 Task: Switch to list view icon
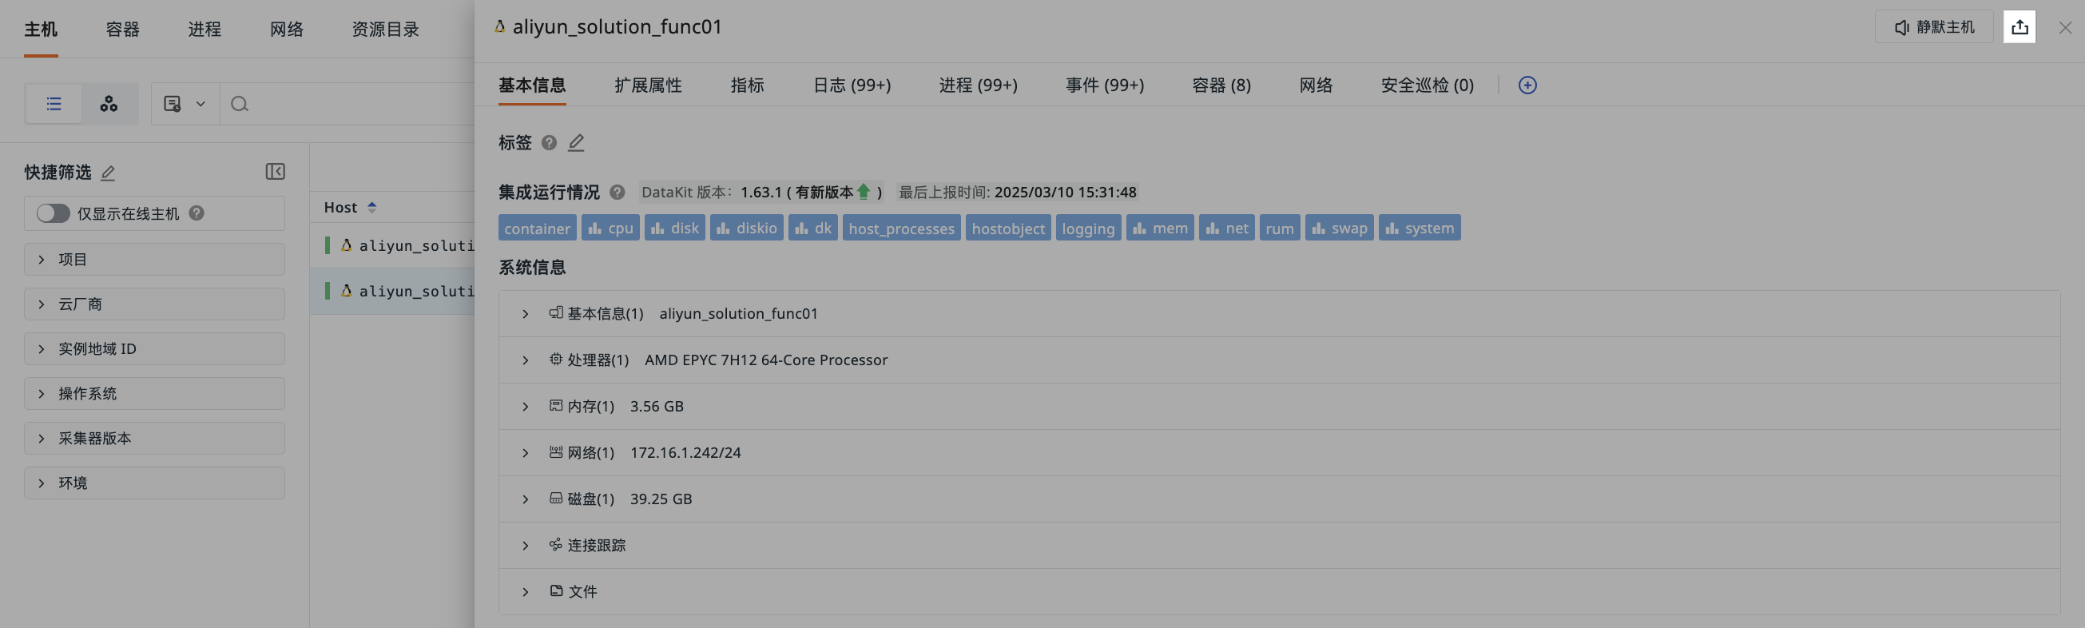click(x=54, y=104)
